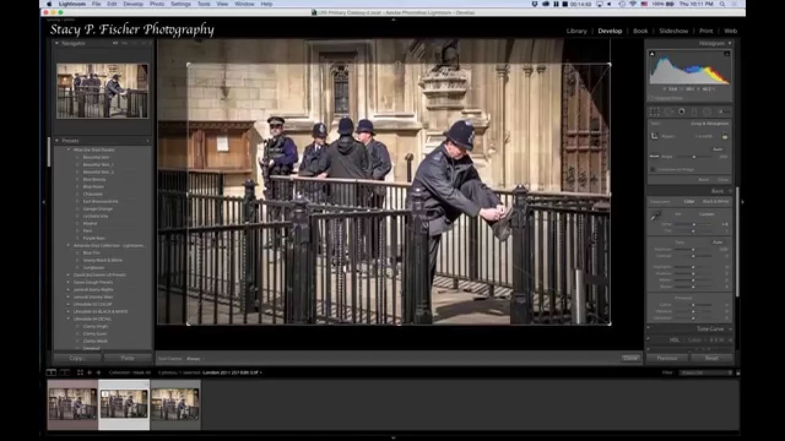The width and height of the screenshot is (785, 441).
Task: Adjust the Angle slider handle
Action: click(694, 157)
